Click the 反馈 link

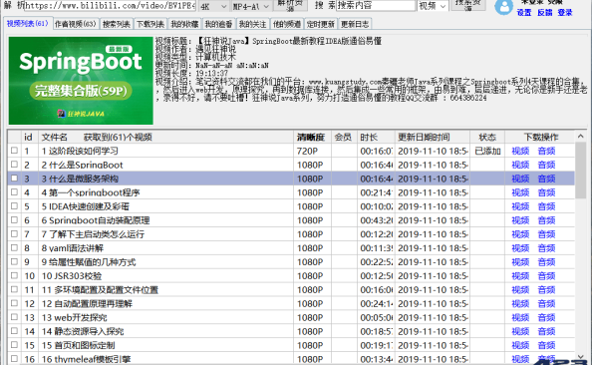click(545, 13)
